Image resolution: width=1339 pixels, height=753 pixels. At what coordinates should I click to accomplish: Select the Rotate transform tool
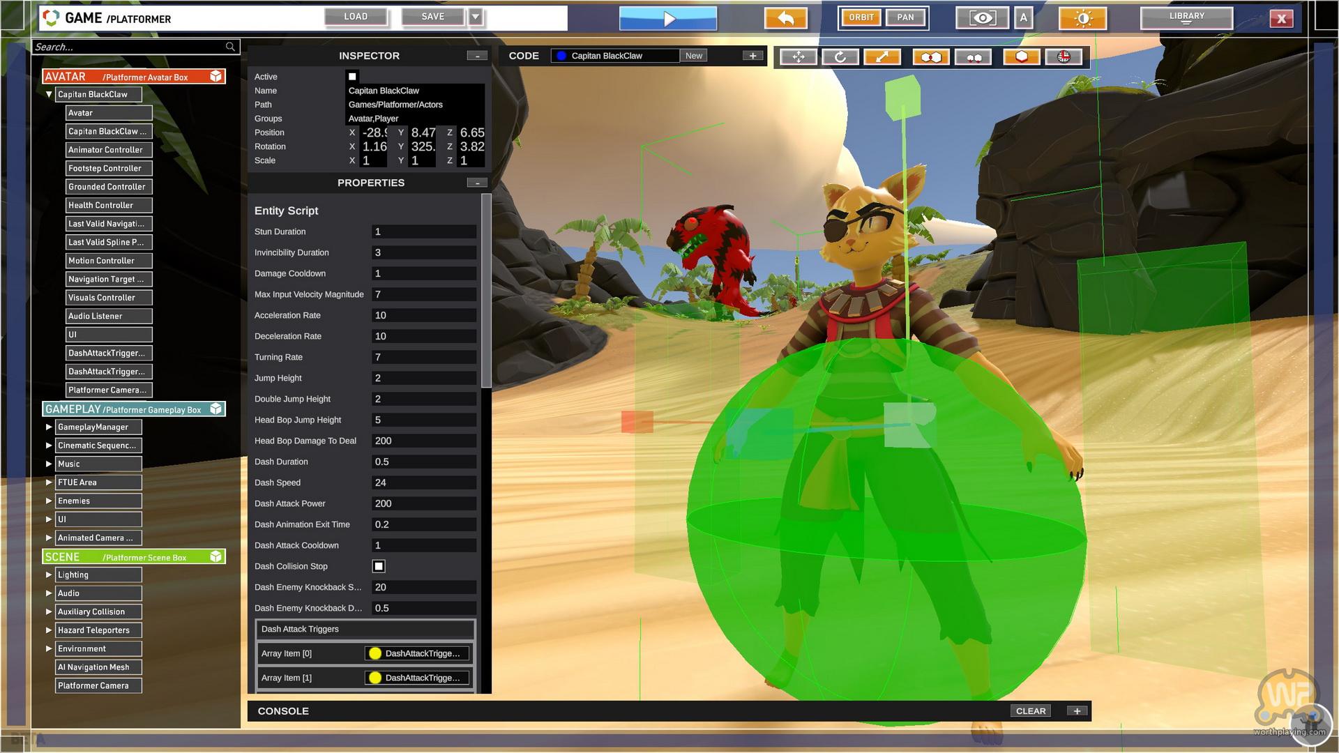tap(840, 57)
